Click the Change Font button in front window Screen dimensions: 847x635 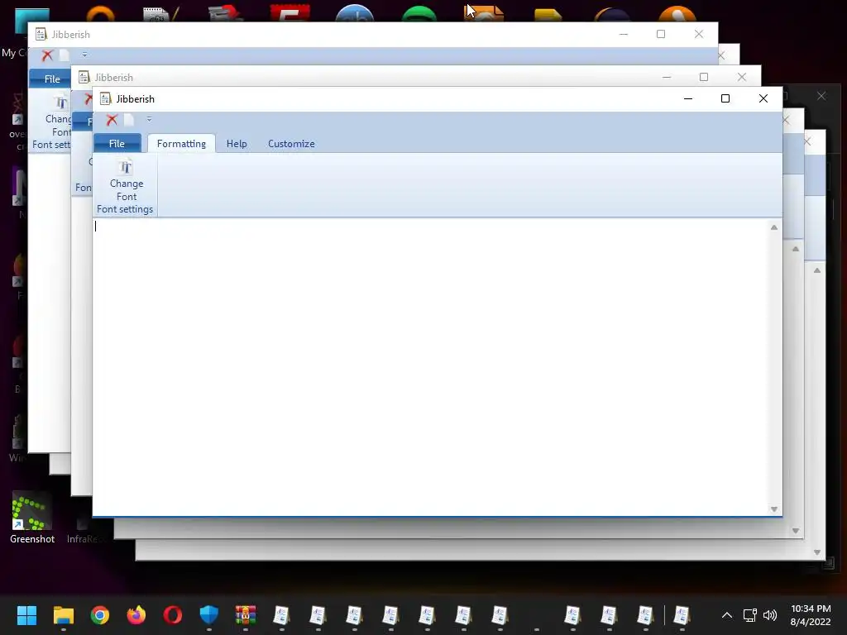click(x=127, y=181)
